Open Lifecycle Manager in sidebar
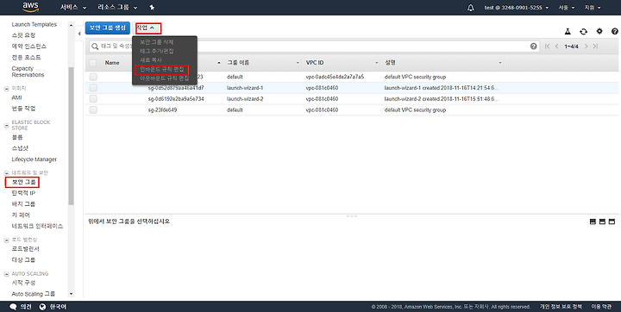This screenshot has height=312, width=621. click(x=34, y=159)
